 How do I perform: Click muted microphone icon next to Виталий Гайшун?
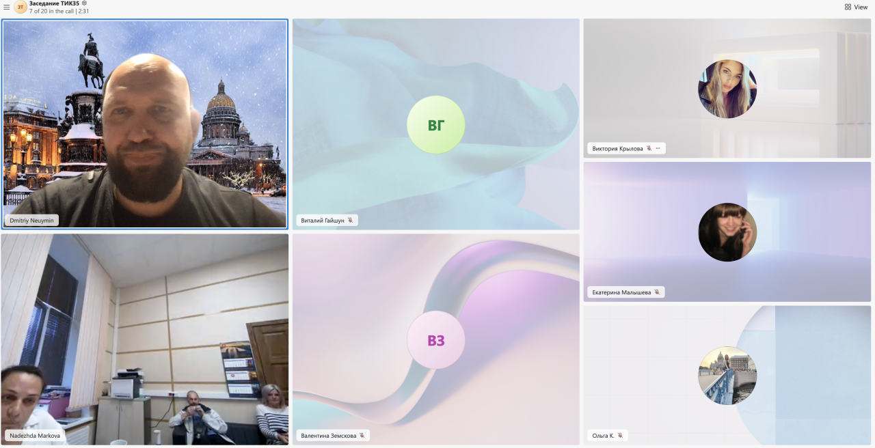coord(350,220)
